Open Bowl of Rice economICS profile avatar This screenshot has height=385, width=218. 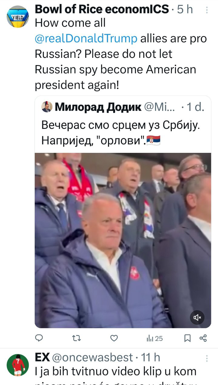[x=18, y=17]
